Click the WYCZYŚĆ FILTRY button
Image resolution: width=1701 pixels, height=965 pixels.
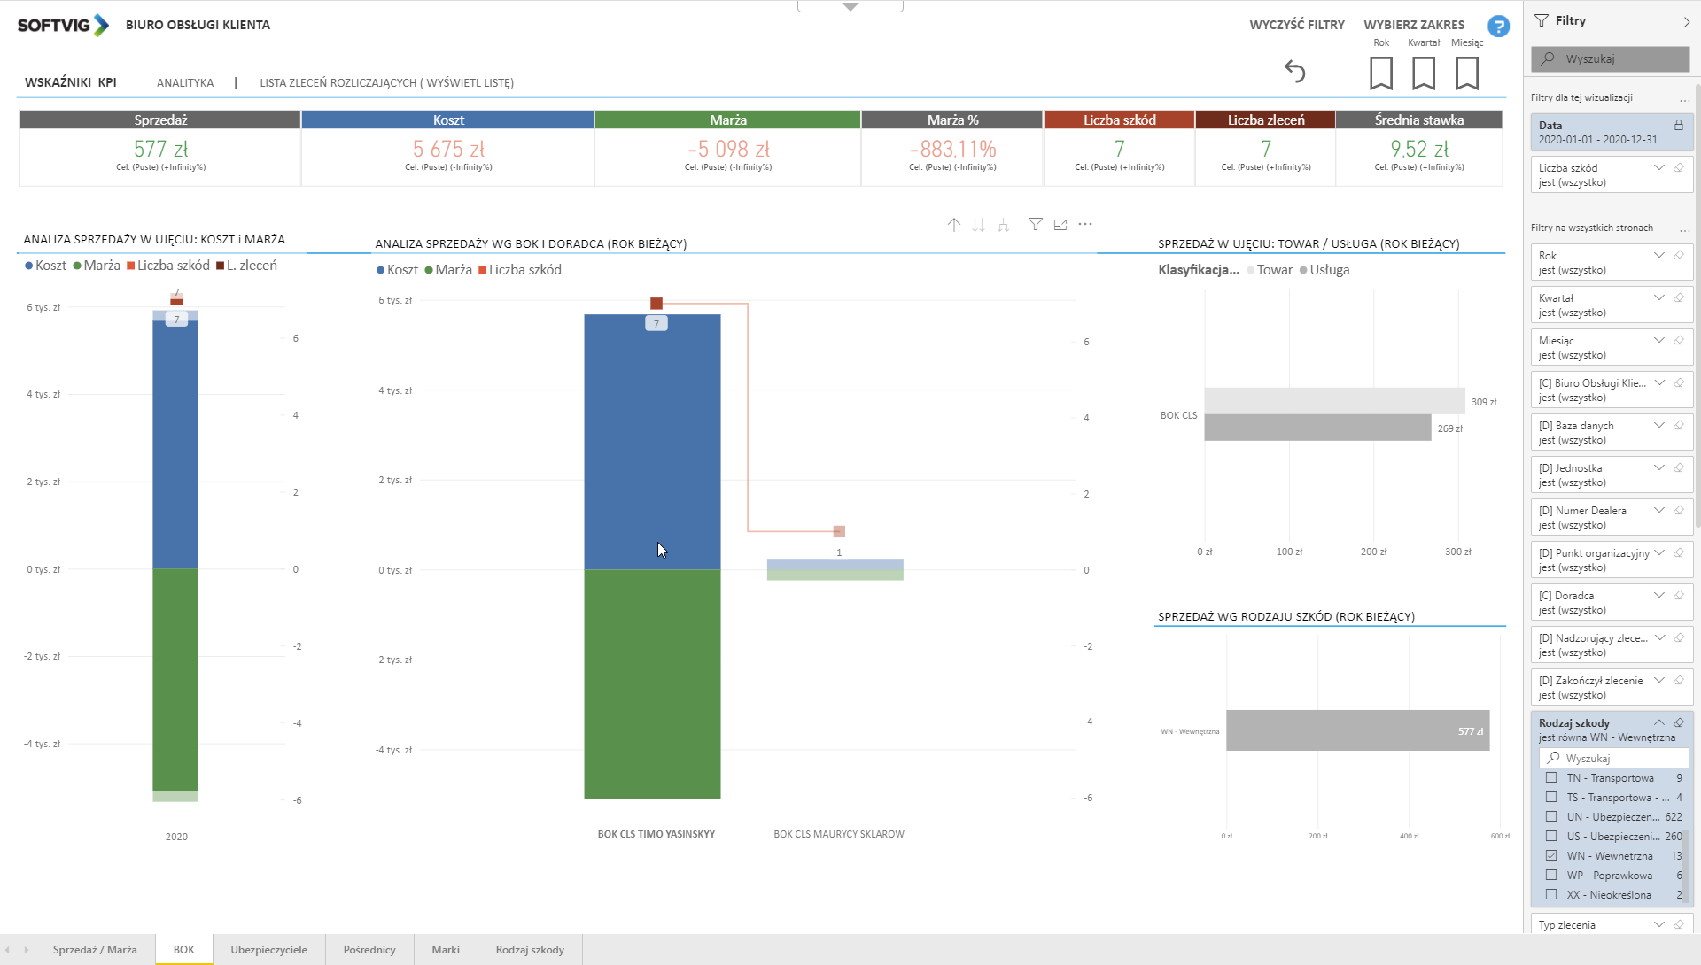point(1296,25)
